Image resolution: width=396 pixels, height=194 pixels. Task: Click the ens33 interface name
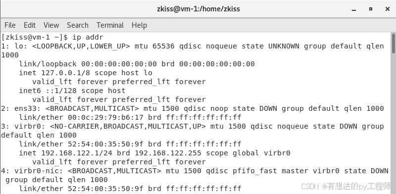(28, 108)
